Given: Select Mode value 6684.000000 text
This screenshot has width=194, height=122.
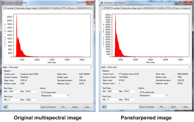Looking at the screenshot, I should pyautogui.click(x=183, y=74).
